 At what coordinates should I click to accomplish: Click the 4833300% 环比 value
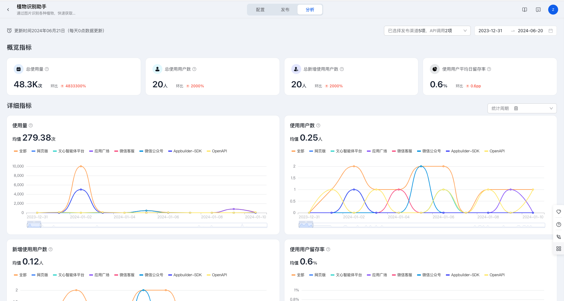(76, 86)
